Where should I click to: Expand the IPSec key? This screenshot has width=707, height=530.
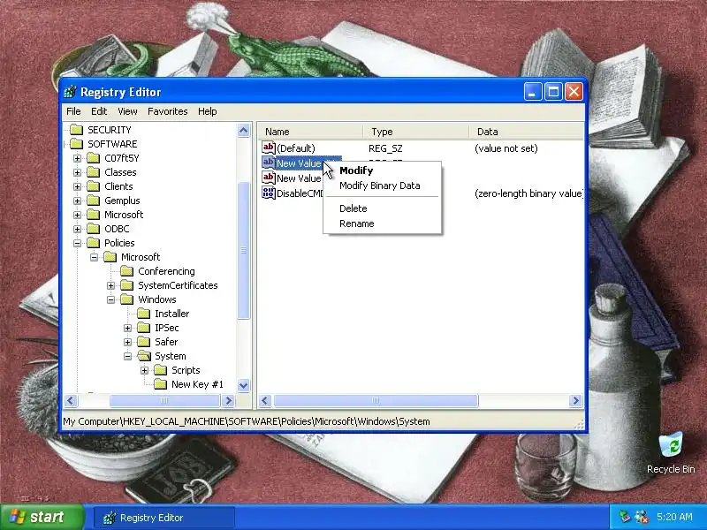[127, 328]
